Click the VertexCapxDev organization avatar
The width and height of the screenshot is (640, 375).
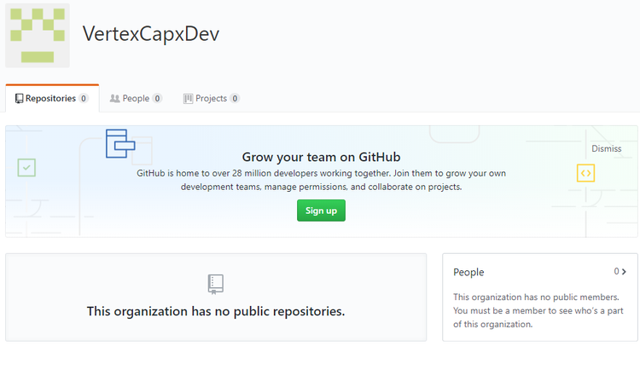click(x=38, y=35)
